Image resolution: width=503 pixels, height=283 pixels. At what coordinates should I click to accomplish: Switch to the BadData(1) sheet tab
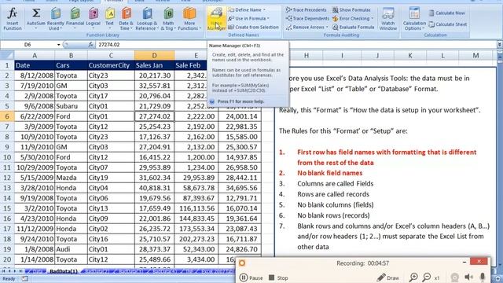click(63, 271)
